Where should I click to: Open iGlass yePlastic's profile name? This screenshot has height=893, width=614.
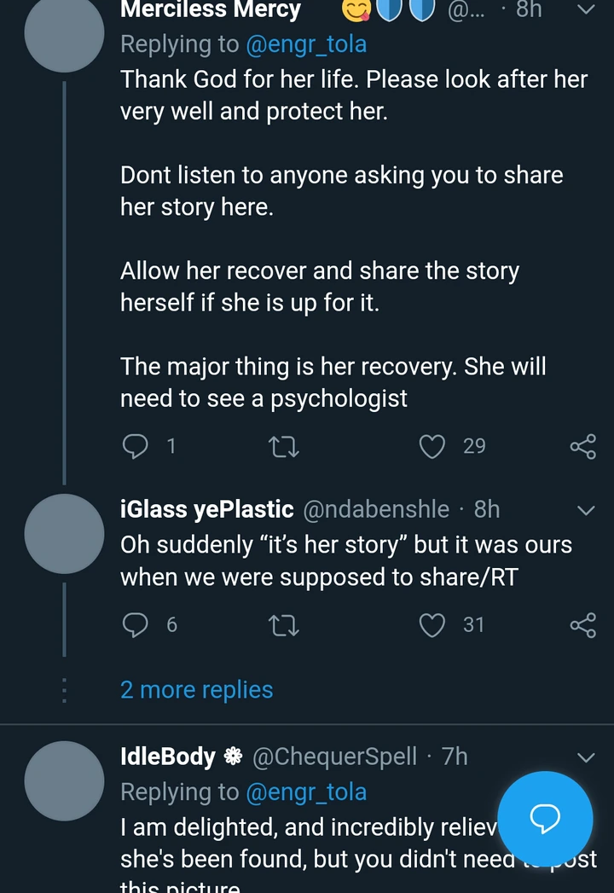point(207,509)
